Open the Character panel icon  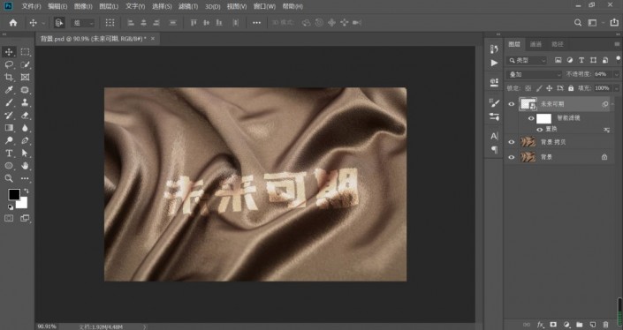point(494,136)
